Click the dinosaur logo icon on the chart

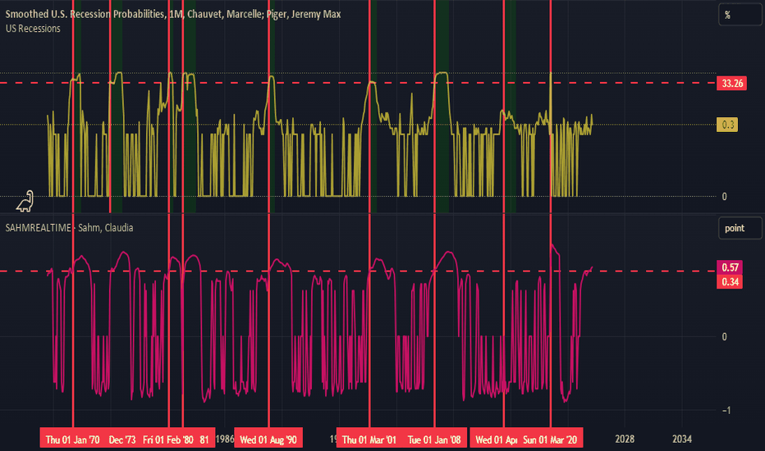tap(25, 202)
